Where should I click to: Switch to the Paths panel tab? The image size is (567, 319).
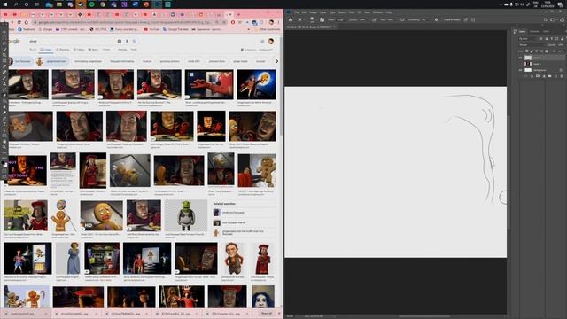click(546, 32)
